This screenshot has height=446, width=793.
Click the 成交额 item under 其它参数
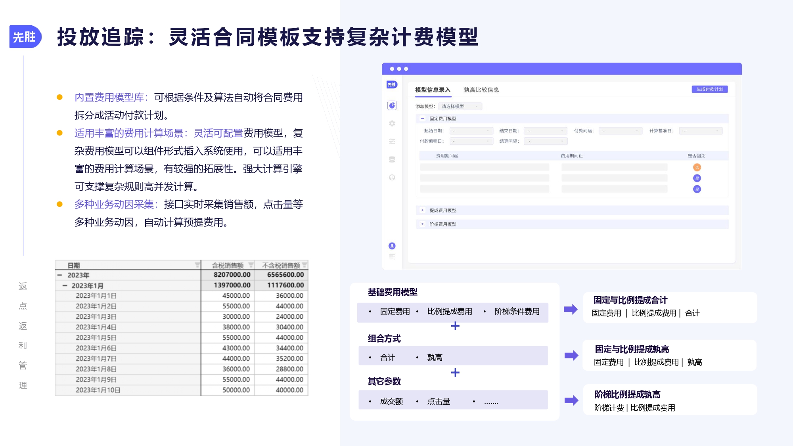click(391, 402)
